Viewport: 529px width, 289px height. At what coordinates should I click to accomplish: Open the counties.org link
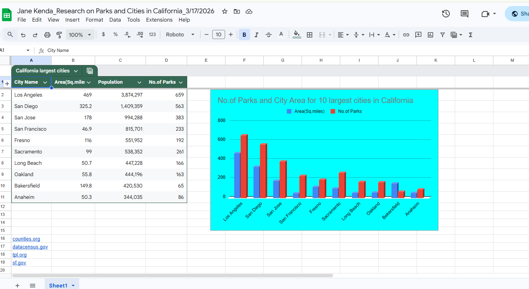click(x=26, y=239)
